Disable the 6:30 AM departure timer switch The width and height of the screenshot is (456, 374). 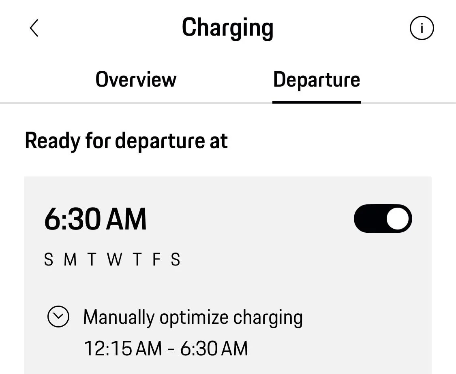click(383, 219)
